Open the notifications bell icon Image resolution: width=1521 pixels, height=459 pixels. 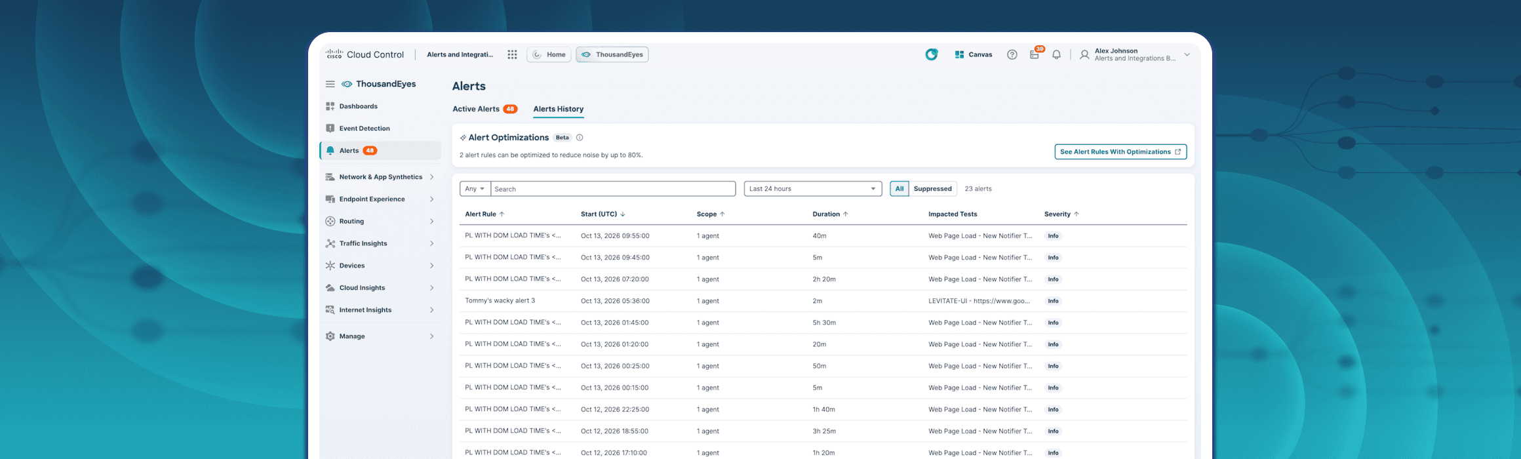click(x=1056, y=54)
